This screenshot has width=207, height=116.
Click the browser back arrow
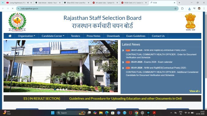[3, 9]
